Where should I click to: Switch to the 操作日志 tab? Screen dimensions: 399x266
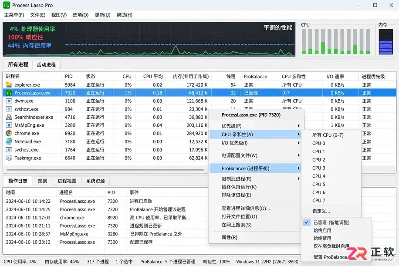click(17, 181)
